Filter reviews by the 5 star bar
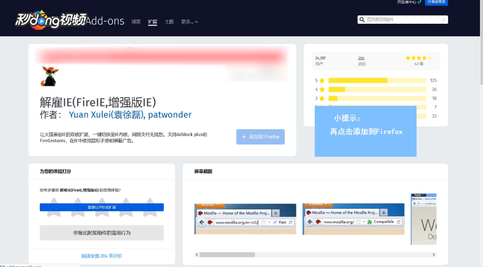 pyautogui.click(x=377, y=81)
